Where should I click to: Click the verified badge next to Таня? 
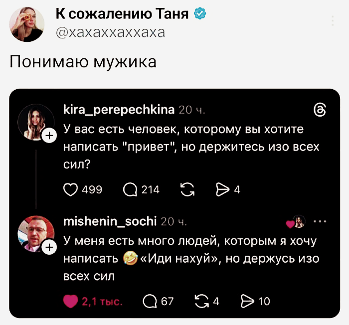click(200, 14)
